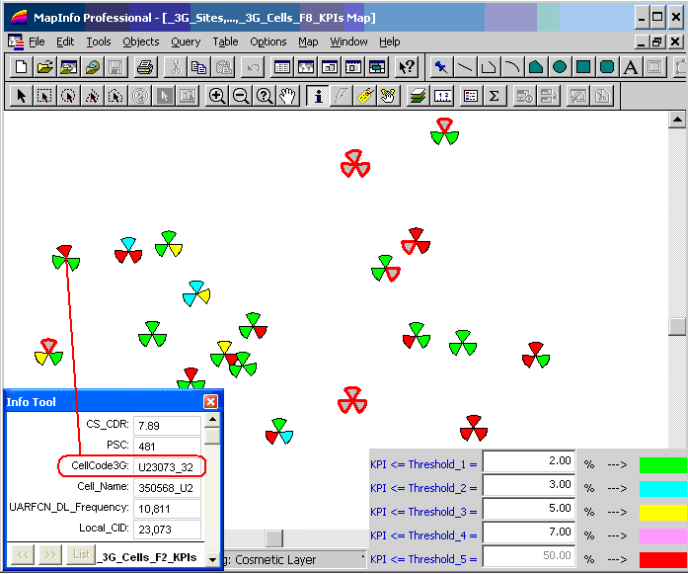Open the Table menu

[x=225, y=41]
